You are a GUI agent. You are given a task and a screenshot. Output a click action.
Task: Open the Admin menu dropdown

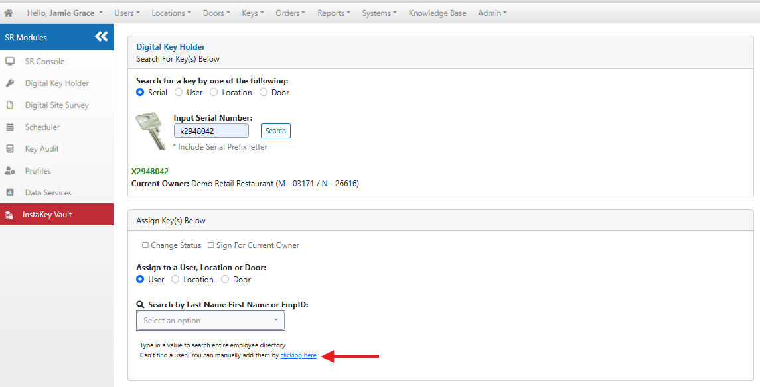(x=493, y=13)
